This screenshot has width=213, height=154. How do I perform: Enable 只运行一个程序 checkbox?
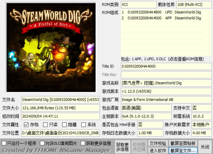click(x=4, y=143)
